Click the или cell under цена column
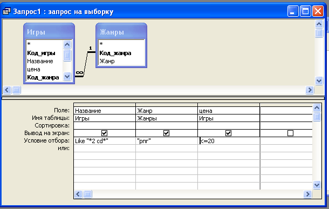The width and height of the screenshot is (329, 209). (x=229, y=149)
